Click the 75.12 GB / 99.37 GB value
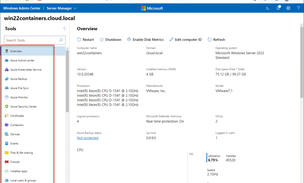 point(230,74)
